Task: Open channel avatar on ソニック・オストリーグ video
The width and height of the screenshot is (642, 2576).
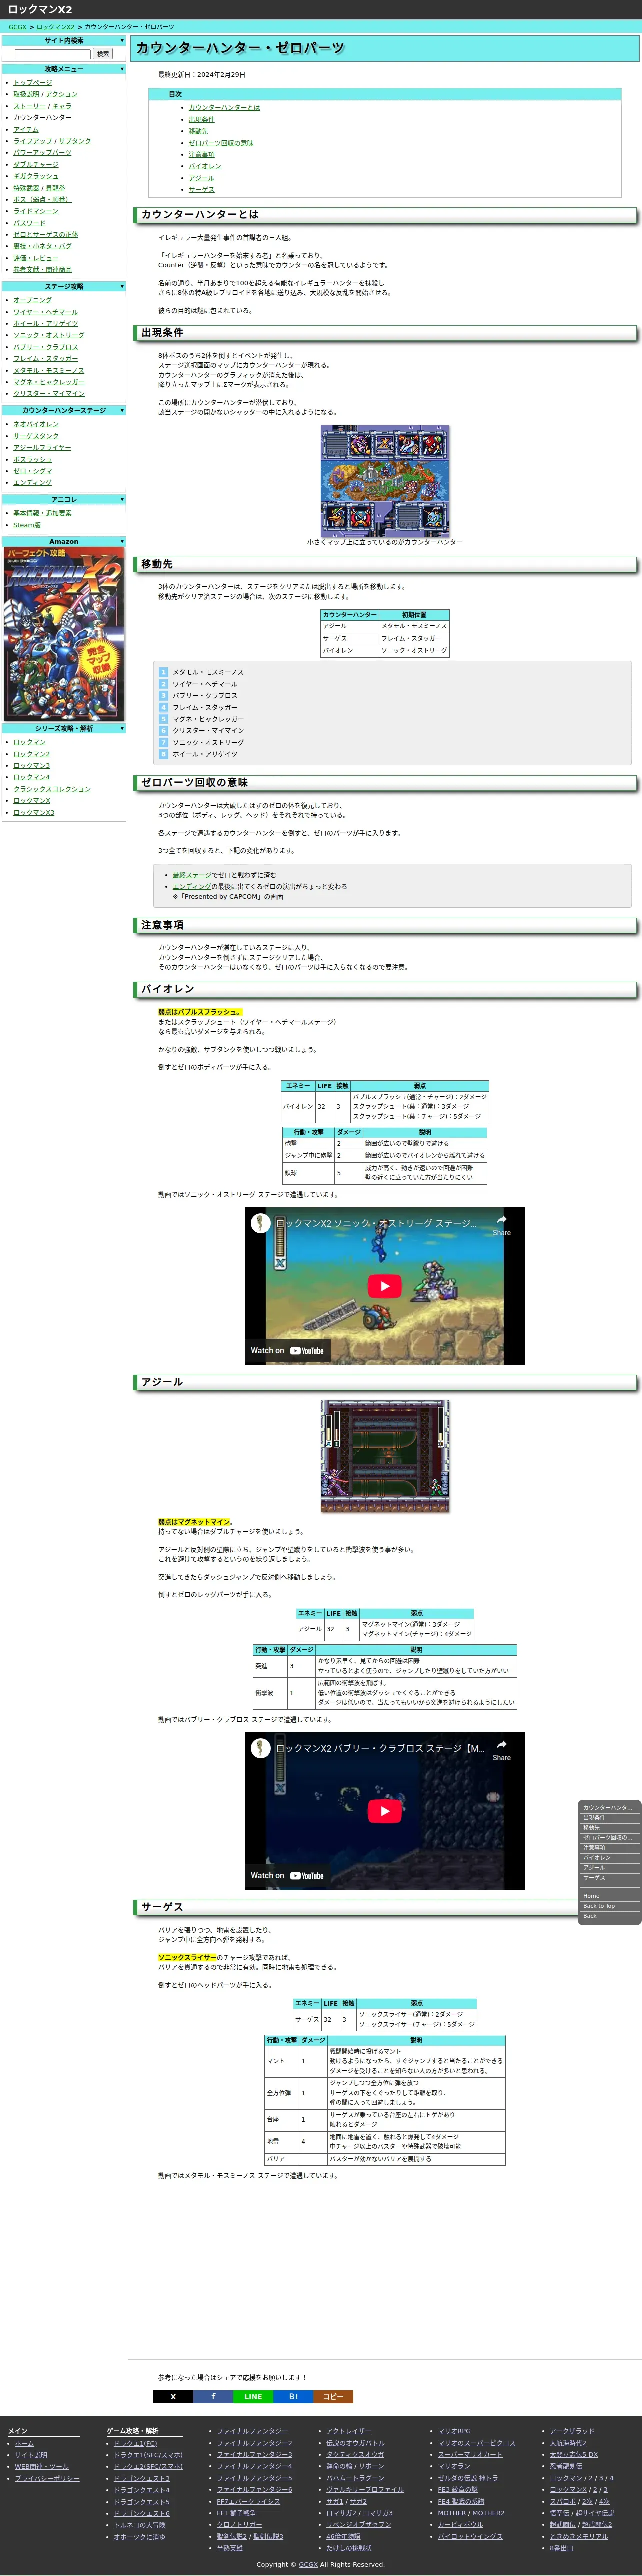Action: pyautogui.click(x=260, y=1222)
